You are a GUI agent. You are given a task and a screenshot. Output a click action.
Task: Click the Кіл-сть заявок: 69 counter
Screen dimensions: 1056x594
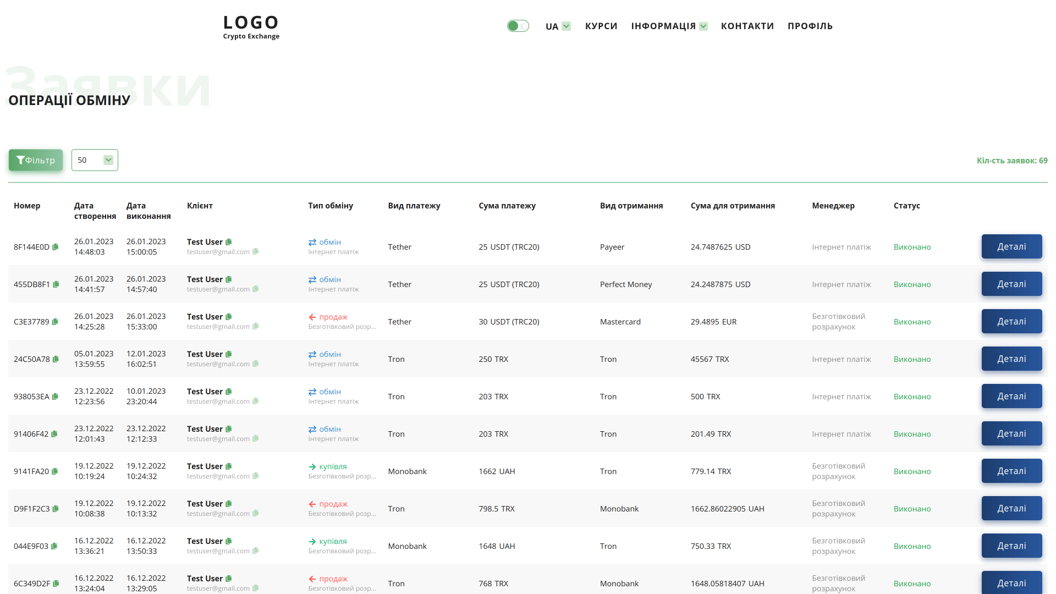[x=1012, y=161]
